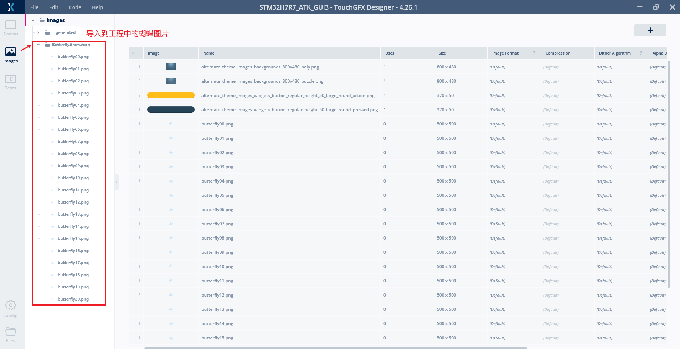Sort by the Uses column header

[x=407, y=53]
